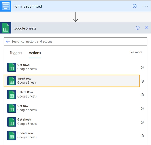Show info for Get rows action
This screenshot has width=151, height=145.
142,67
